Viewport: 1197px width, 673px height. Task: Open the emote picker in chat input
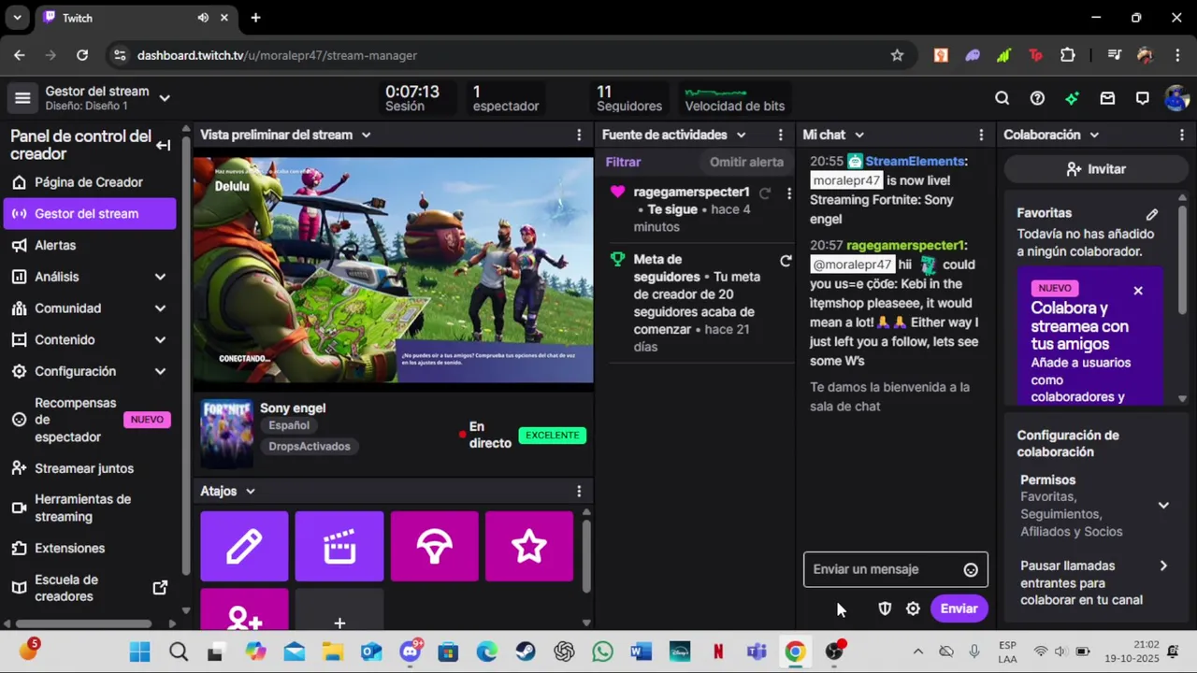click(971, 570)
